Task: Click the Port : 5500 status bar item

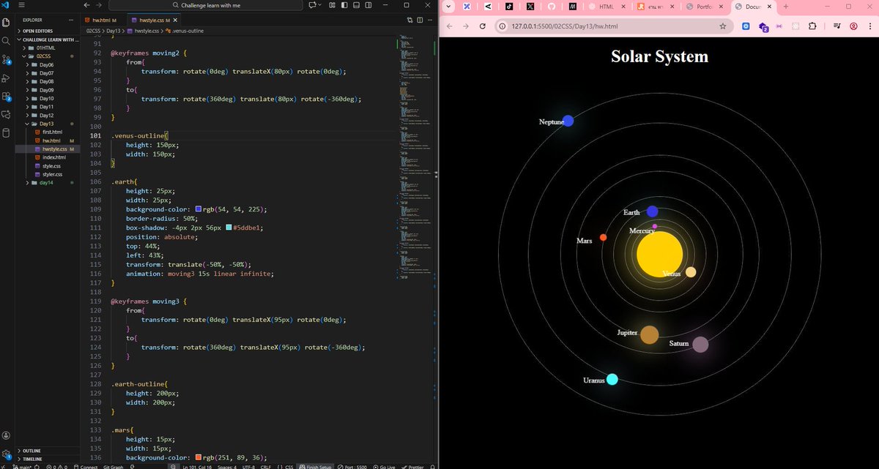Action: (352, 466)
